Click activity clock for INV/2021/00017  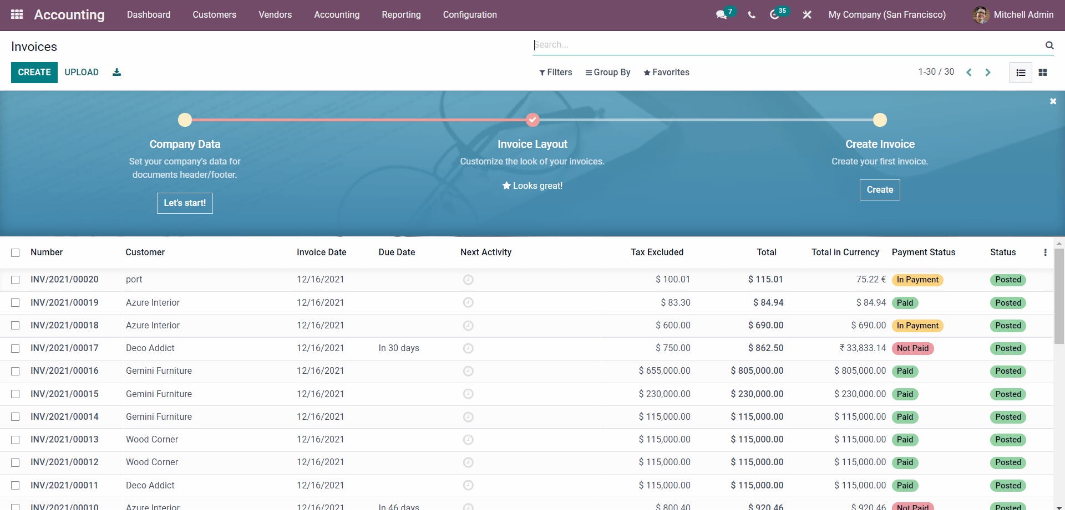tap(468, 348)
